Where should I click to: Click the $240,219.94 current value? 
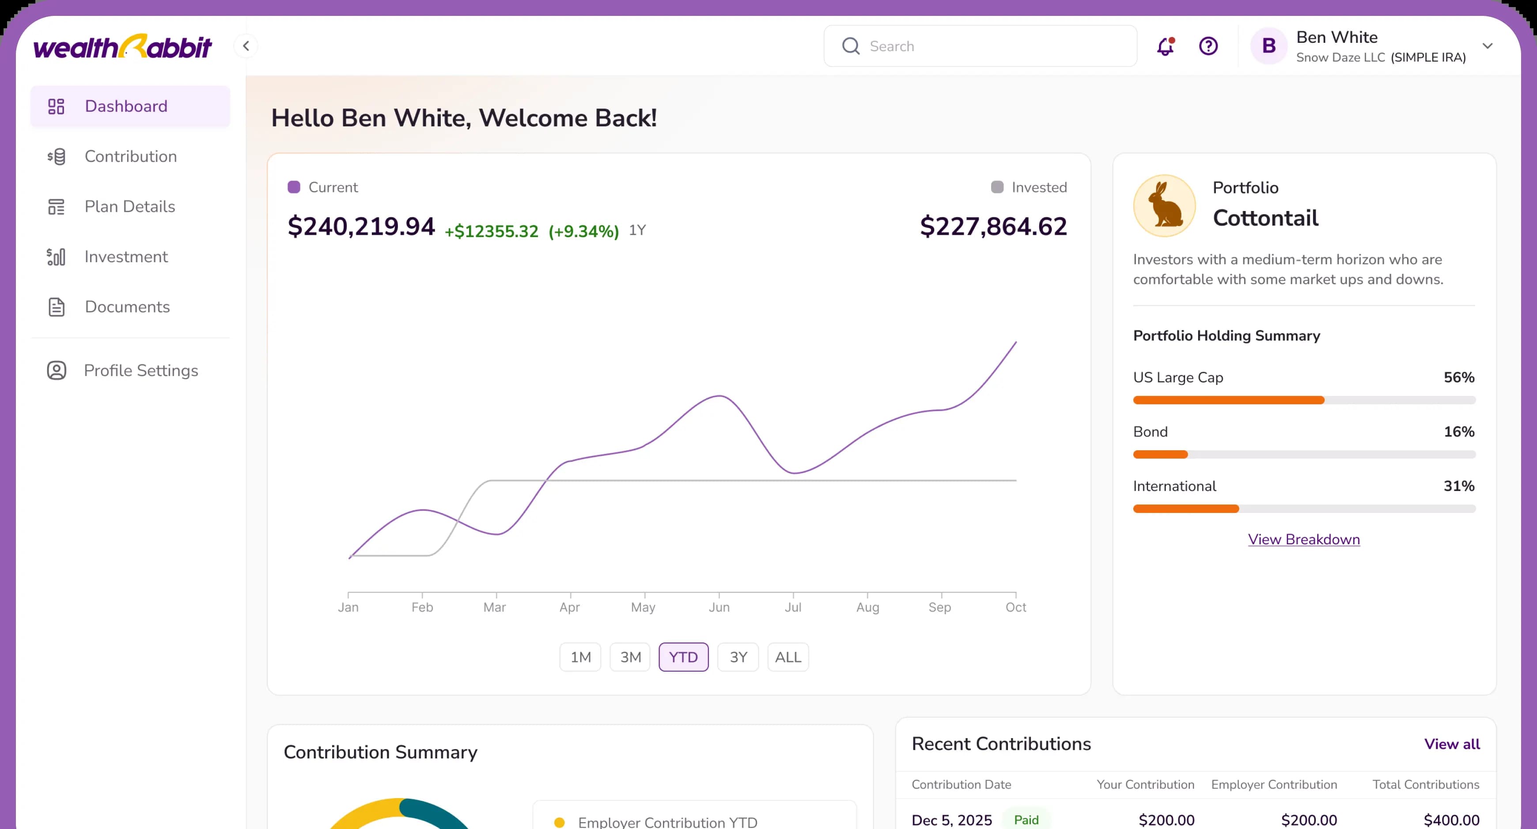[361, 226]
